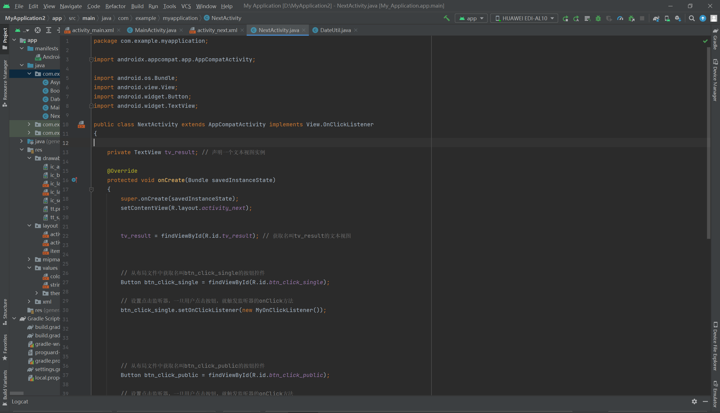Open the HUAWEI EDI-AL10 device dropdown
Viewport: 720px width, 413px height.
tap(524, 18)
